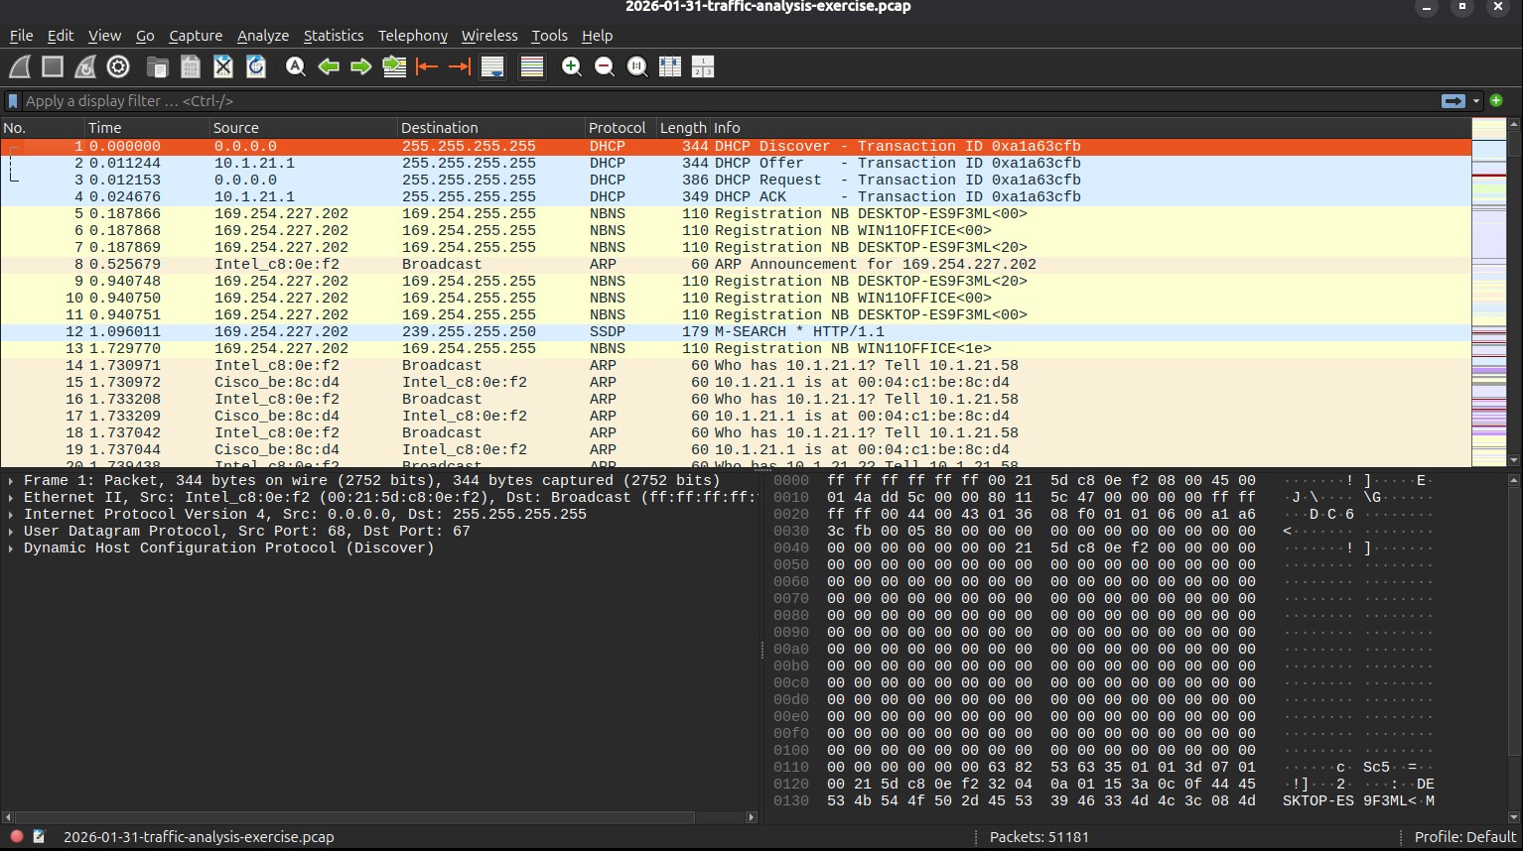Image resolution: width=1523 pixels, height=851 pixels.
Task: Select DHCP Request packet 3
Action: 736,180
